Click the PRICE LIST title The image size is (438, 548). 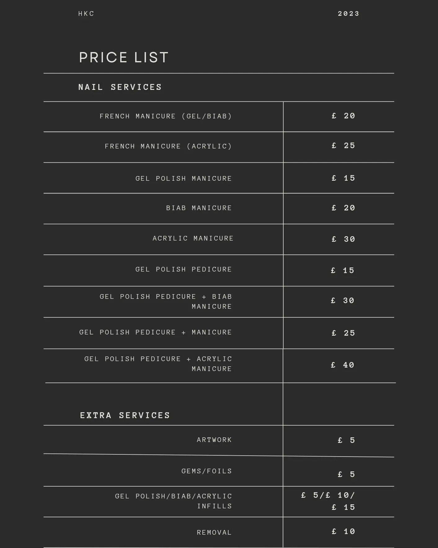[124, 58]
